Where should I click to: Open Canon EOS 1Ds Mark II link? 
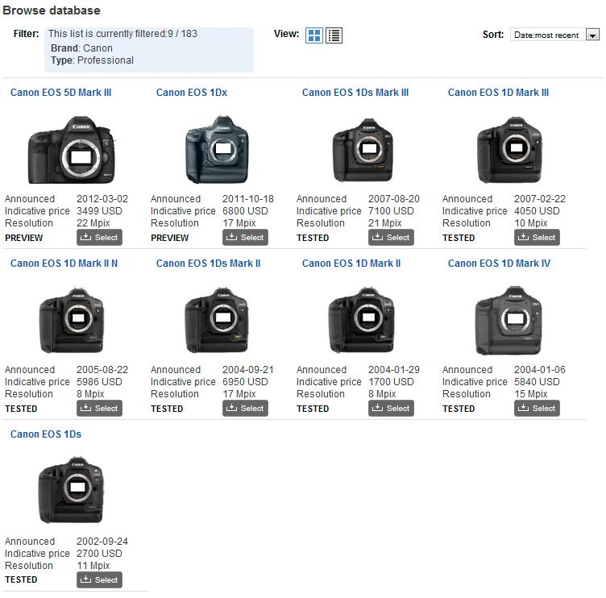[208, 264]
